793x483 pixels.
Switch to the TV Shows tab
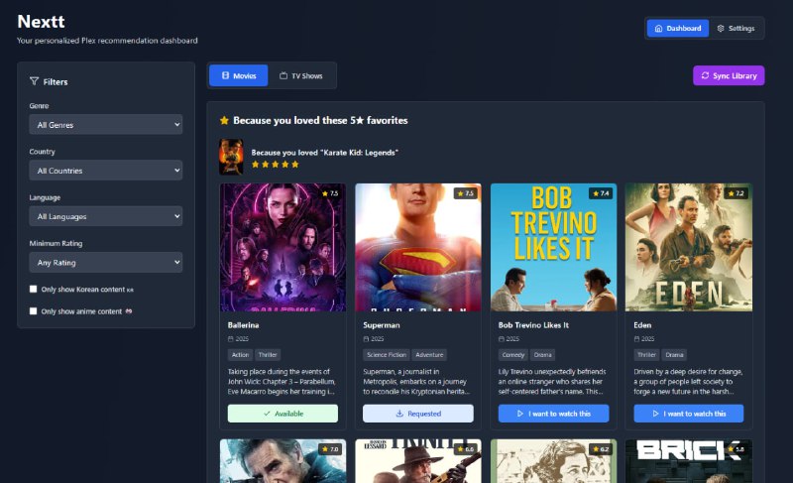301,75
